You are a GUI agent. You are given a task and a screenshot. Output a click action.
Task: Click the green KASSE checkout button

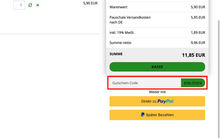pyautogui.click(x=157, y=67)
